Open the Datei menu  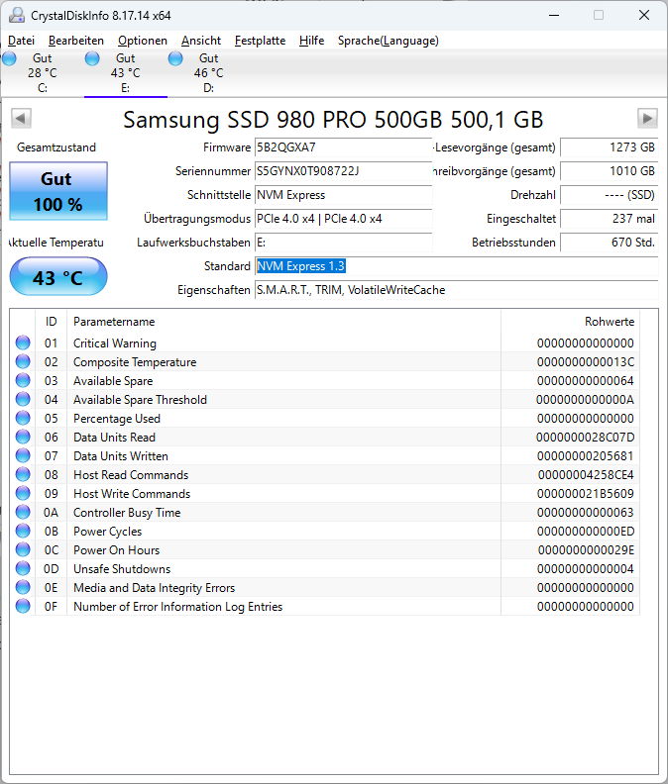21,41
